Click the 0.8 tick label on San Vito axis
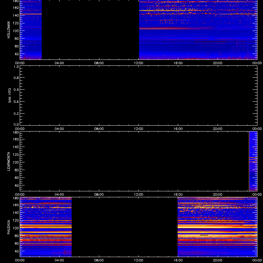Screen dimensions: 263x263 (16, 78)
